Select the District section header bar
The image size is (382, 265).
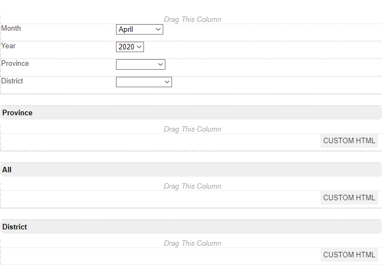tap(191, 227)
